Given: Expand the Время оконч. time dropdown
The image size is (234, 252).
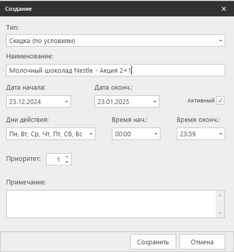Looking at the screenshot, I should click(x=220, y=134).
